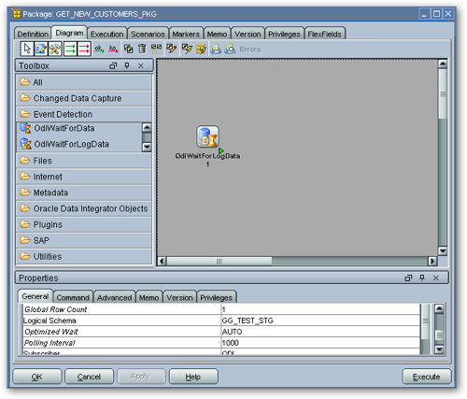The height and width of the screenshot is (399, 467).
Task: Open the Advanced tab in Properties
Action: pos(114,298)
